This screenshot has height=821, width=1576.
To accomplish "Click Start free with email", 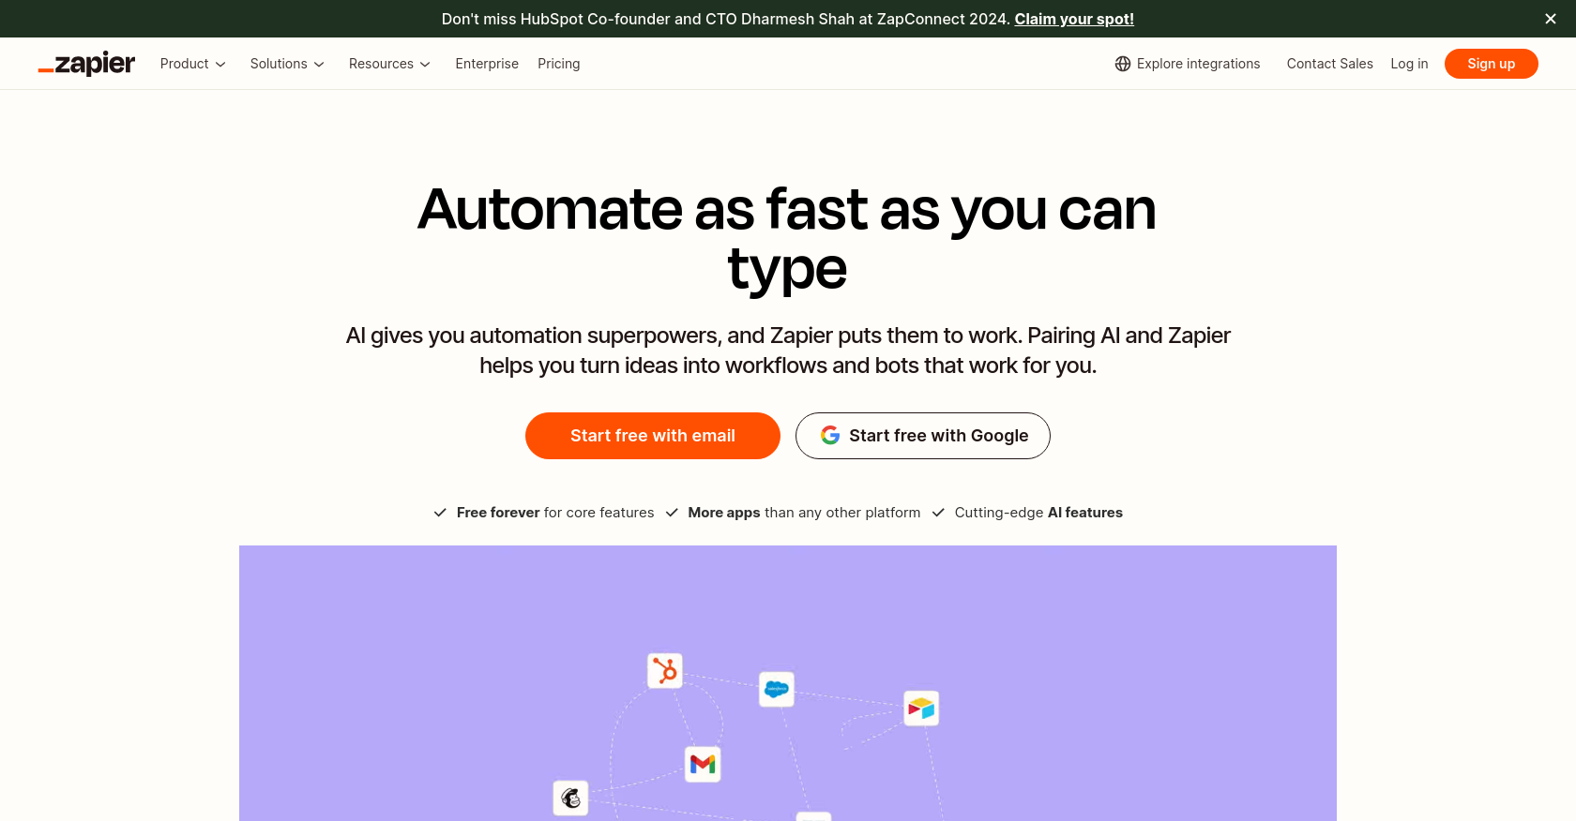I will tap(653, 436).
